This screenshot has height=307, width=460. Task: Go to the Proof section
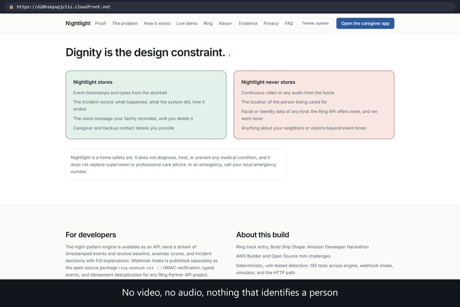coord(100,23)
